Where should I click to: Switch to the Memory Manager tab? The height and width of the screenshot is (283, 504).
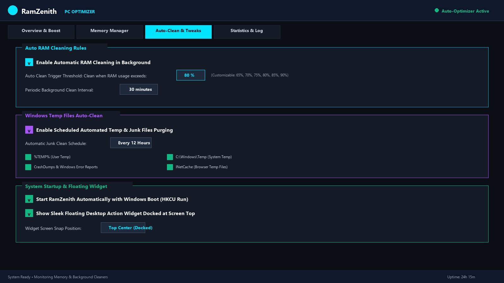pyautogui.click(x=110, y=32)
